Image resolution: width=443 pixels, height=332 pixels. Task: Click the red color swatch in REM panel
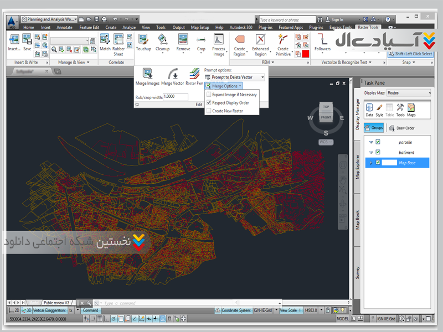click(305, 54)
